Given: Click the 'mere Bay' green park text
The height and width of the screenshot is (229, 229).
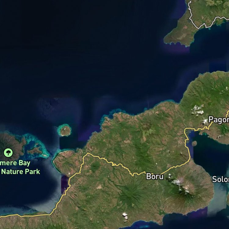Looking at the screenshot, I should click(x=15, y=163).
